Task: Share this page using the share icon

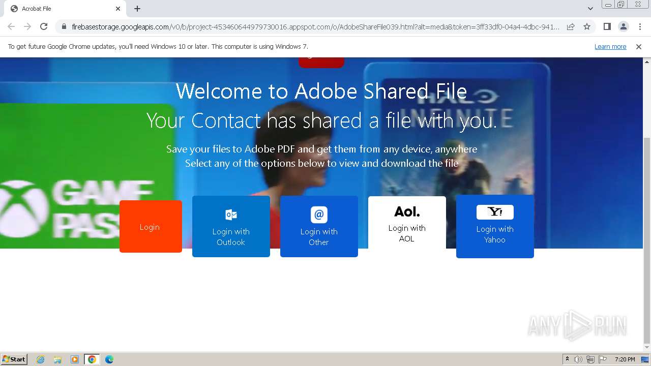Action: 571,26
